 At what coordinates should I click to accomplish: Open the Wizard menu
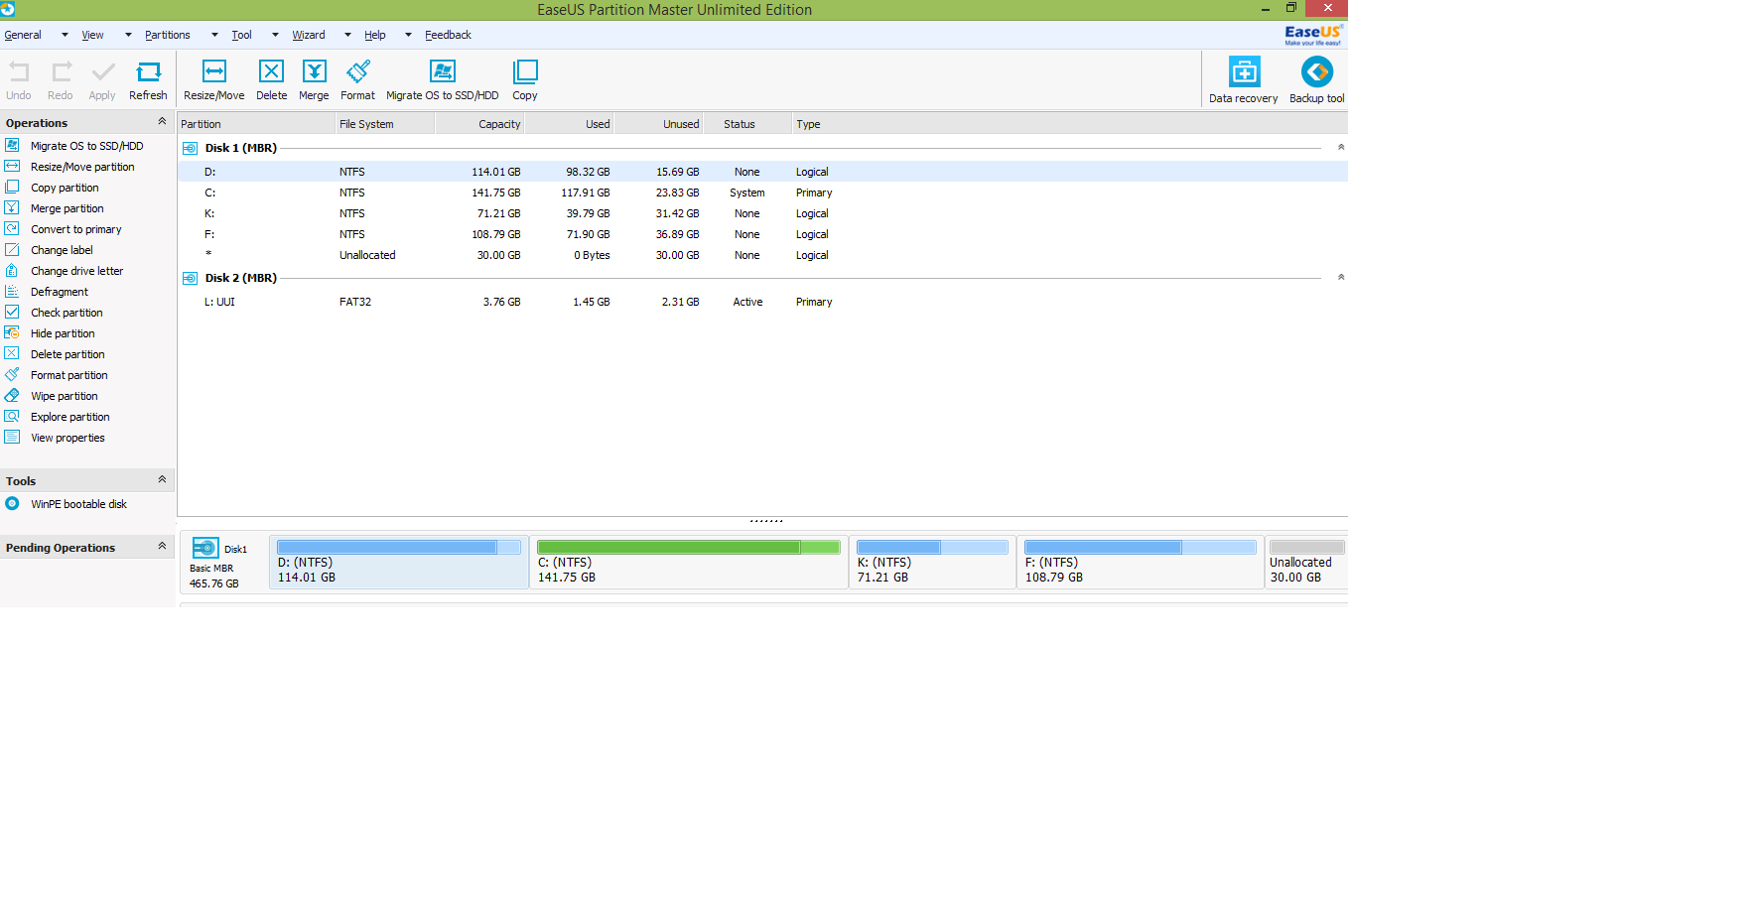(x=309, y=35)
